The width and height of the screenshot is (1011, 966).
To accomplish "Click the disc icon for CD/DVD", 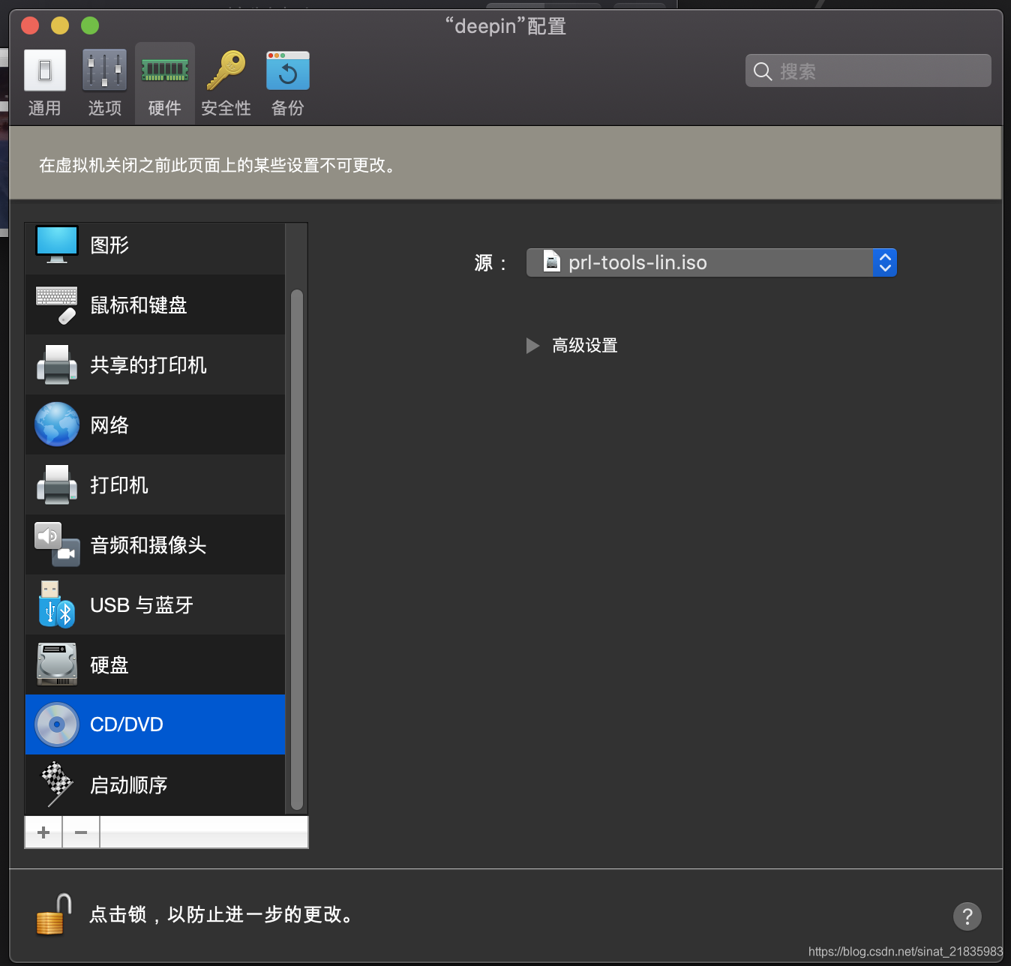I will coord(57,724).
